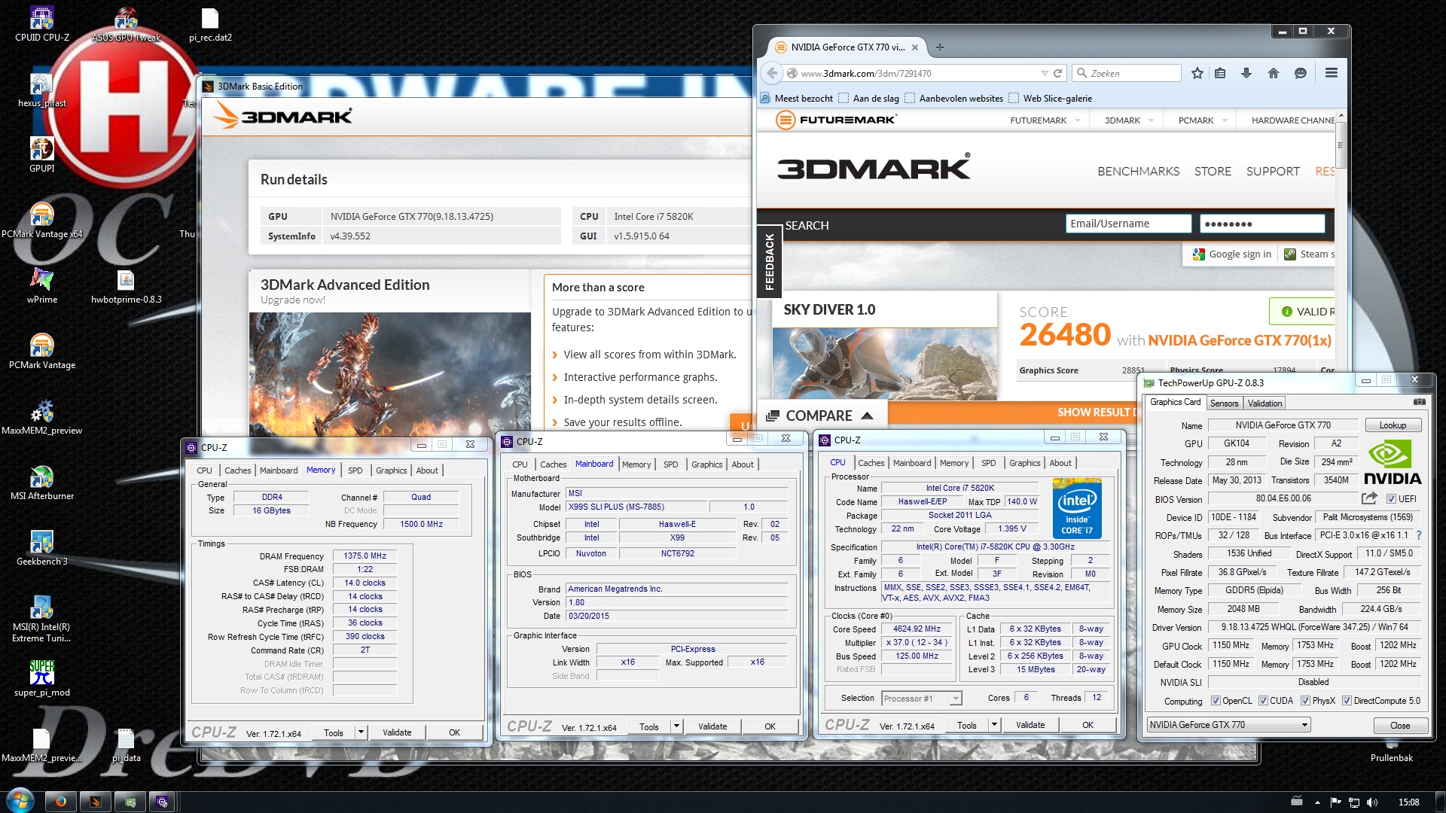Click FEEDBACK side tab on 3DMark page

click(769, 261)
